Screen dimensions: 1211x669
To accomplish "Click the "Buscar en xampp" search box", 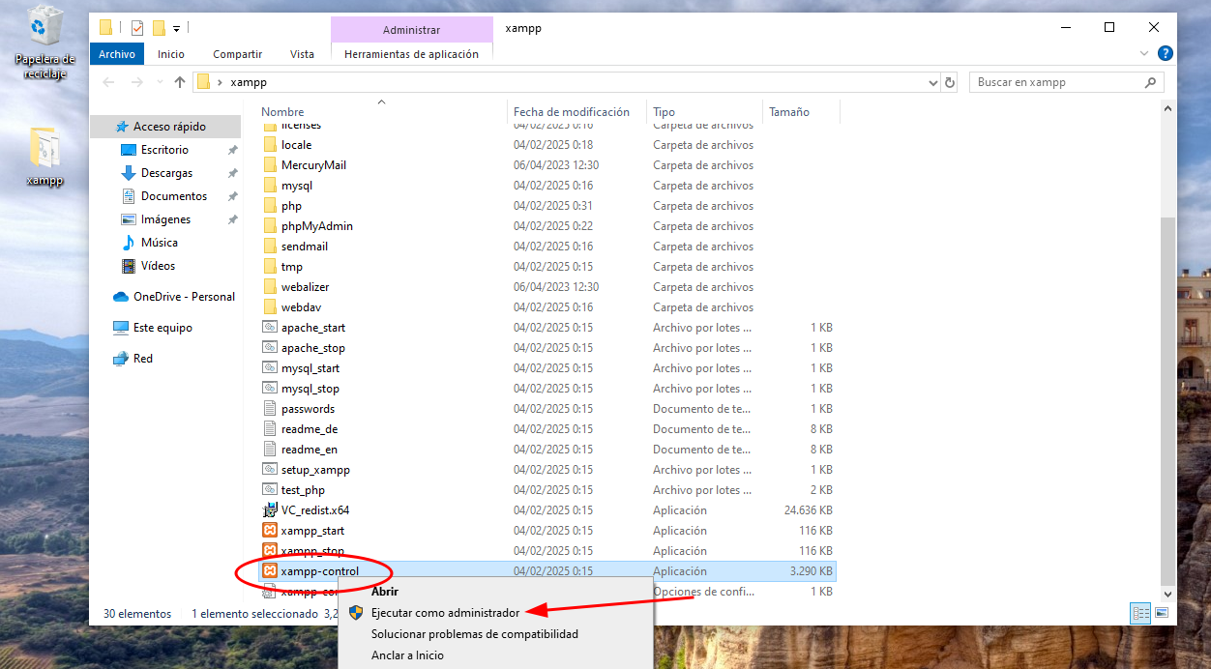I will coord(1054,82).
